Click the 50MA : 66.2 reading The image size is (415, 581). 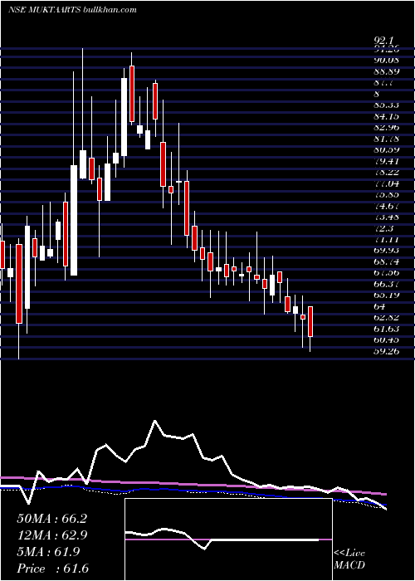point(51,519)
